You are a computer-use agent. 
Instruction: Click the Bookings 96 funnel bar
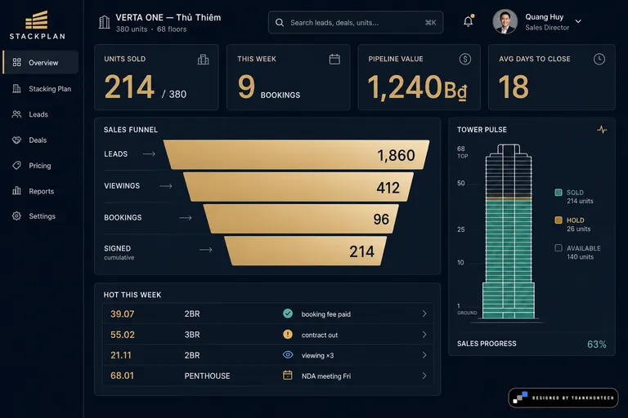301,219
